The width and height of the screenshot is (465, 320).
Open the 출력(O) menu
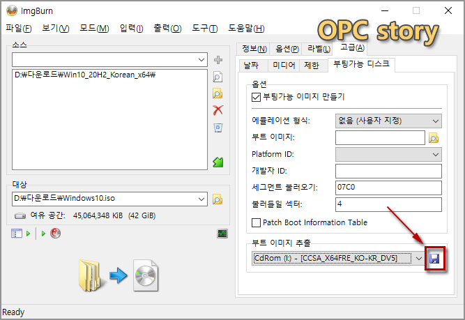point(167,28)
